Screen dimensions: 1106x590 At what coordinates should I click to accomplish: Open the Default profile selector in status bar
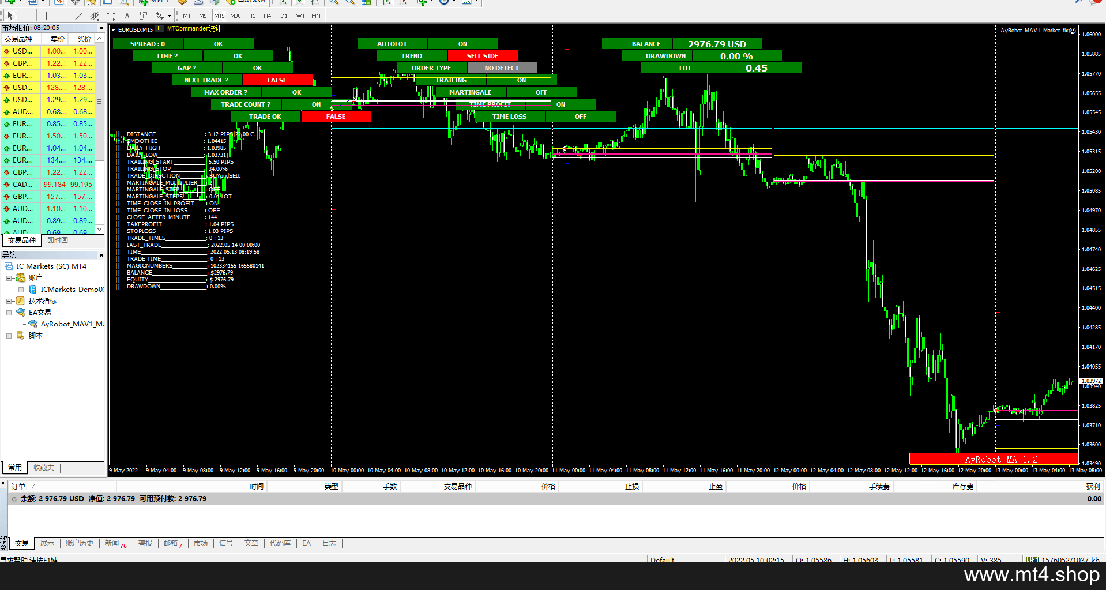(x=662, y=559)
